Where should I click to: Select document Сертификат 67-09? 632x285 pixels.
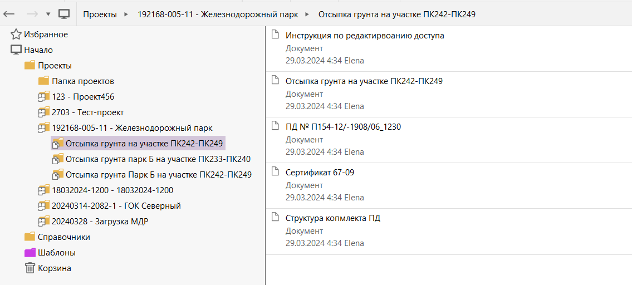click(x=320, y=173)
